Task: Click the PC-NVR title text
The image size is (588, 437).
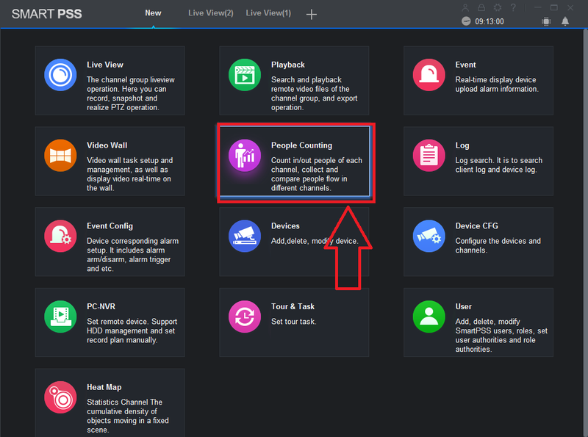Action: [x=101, y=306]
